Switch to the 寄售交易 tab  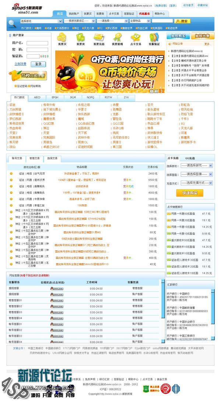pyautogui.click(x=34, y=158)
